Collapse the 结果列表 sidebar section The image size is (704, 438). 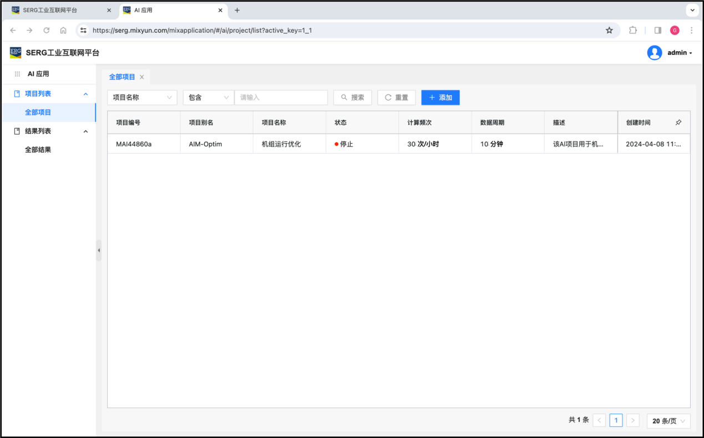click(x=85, y=131)
